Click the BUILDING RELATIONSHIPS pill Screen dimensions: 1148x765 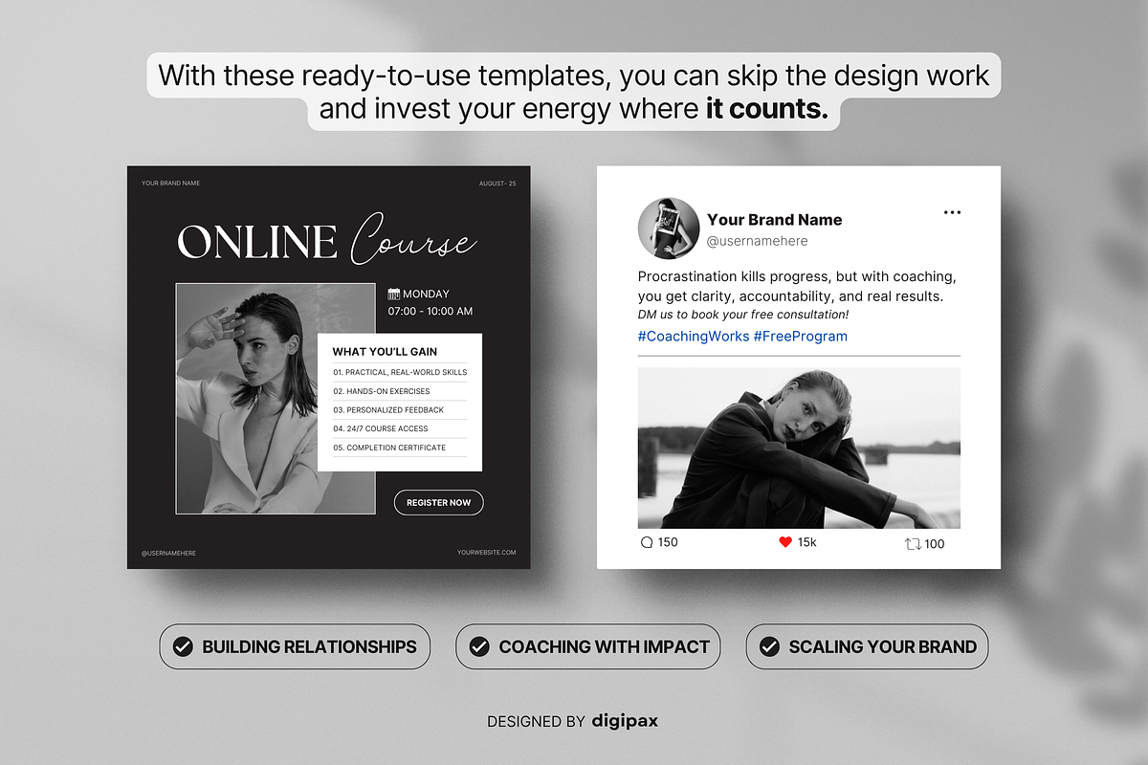pos(295,647)
